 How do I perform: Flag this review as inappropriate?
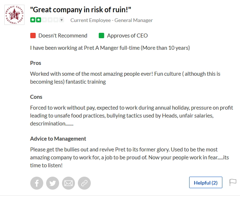click(233, 183)
